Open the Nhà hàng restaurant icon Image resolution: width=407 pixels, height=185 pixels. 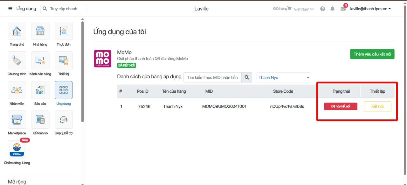tap(40, 31)
